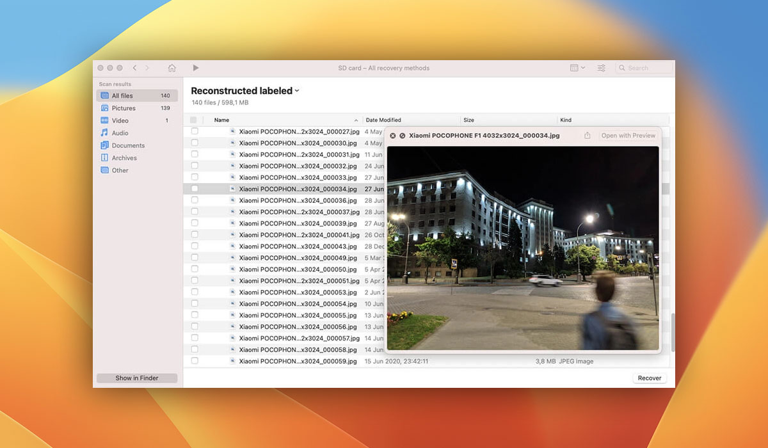Click the share icon in preview
Image resolution: width=768 pixels, height=448 pixels.
click(x=587, y=136)
